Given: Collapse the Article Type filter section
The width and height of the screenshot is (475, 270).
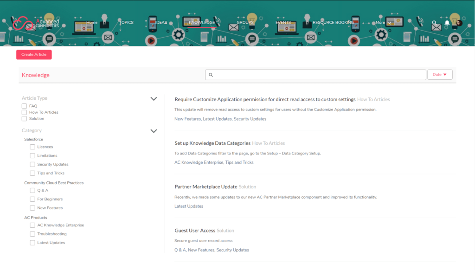Looking at the screenshot, I should point(154,99).
